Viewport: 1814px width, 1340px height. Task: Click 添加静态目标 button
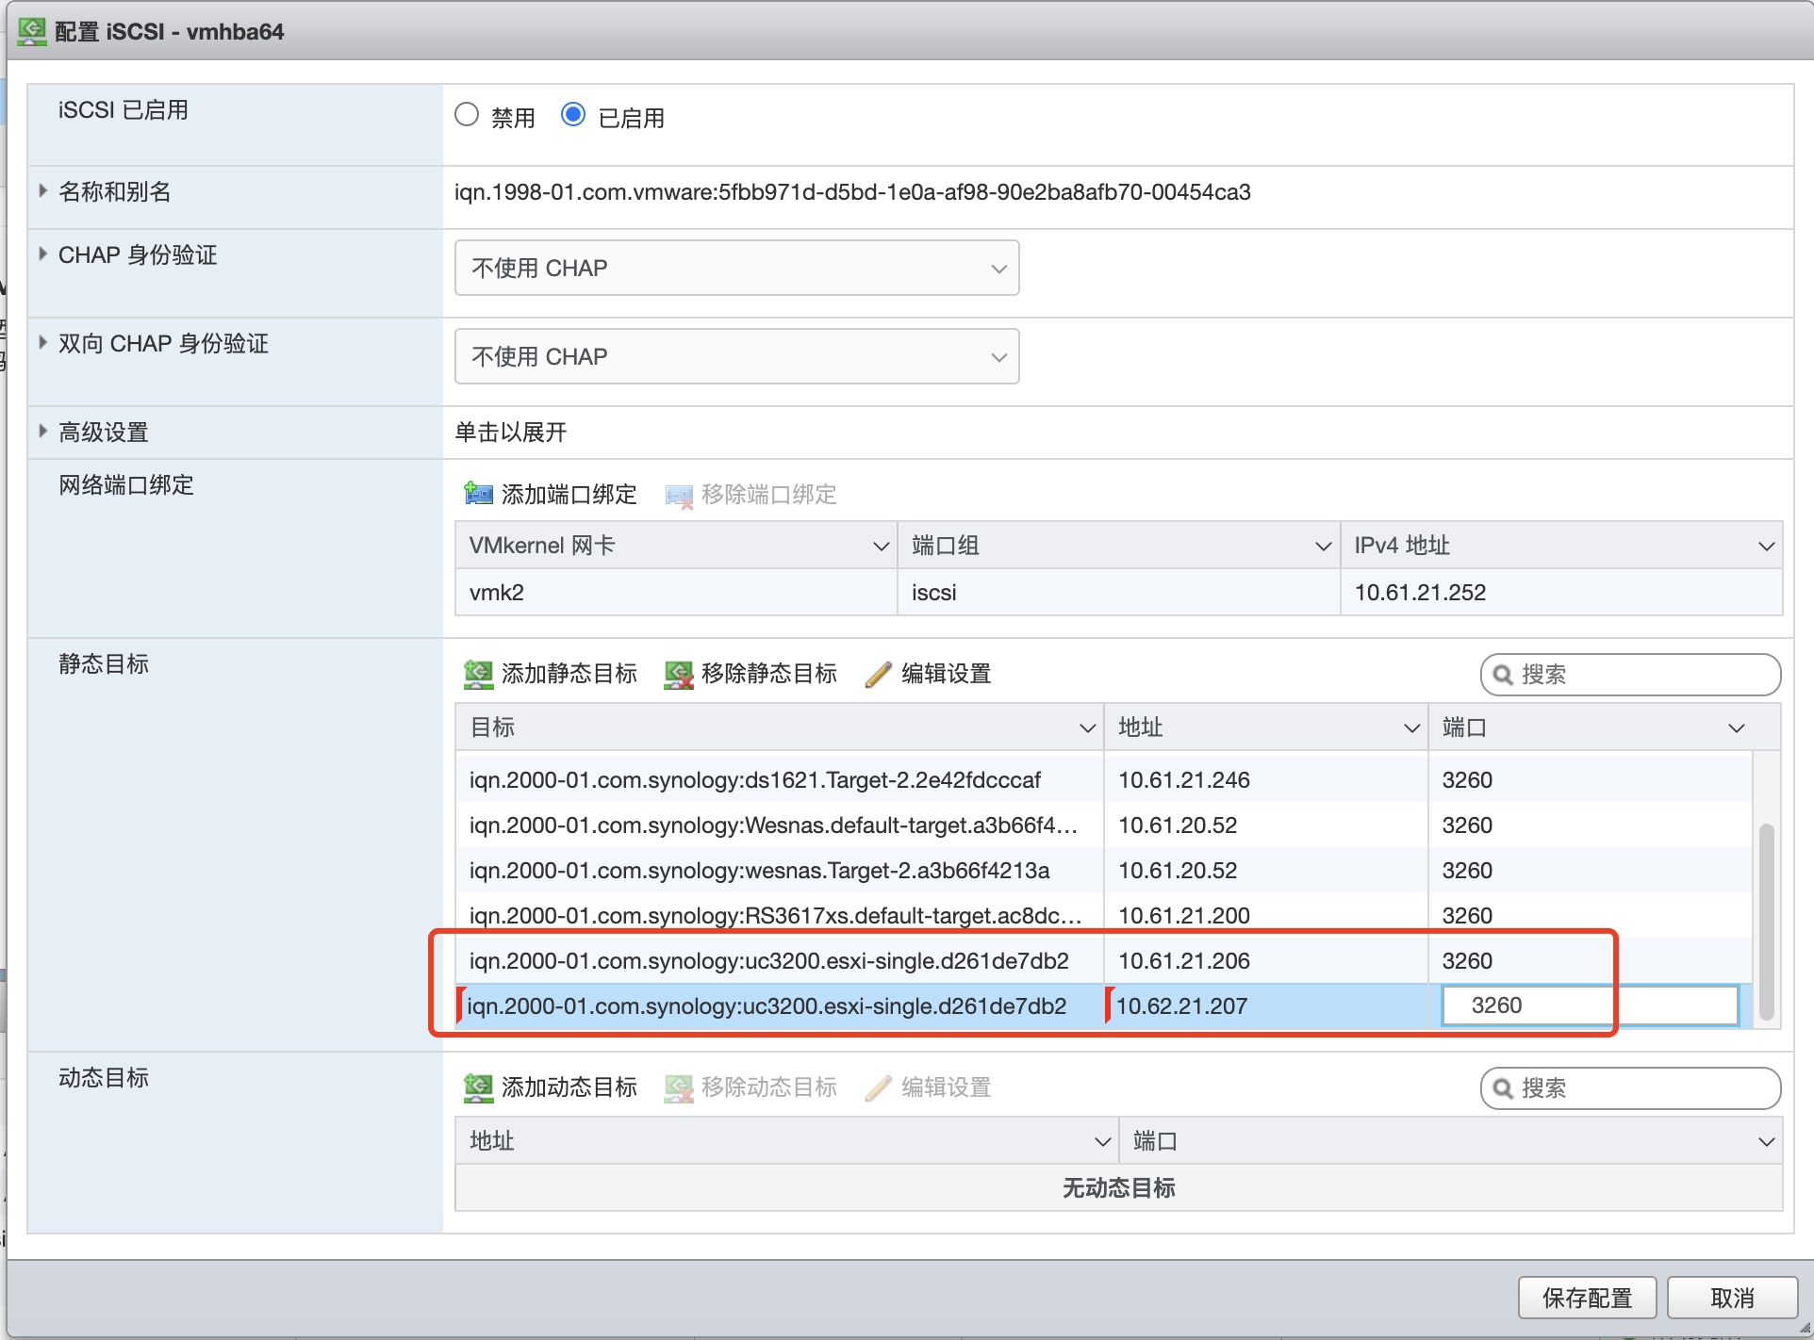click(x=551, y=674)
